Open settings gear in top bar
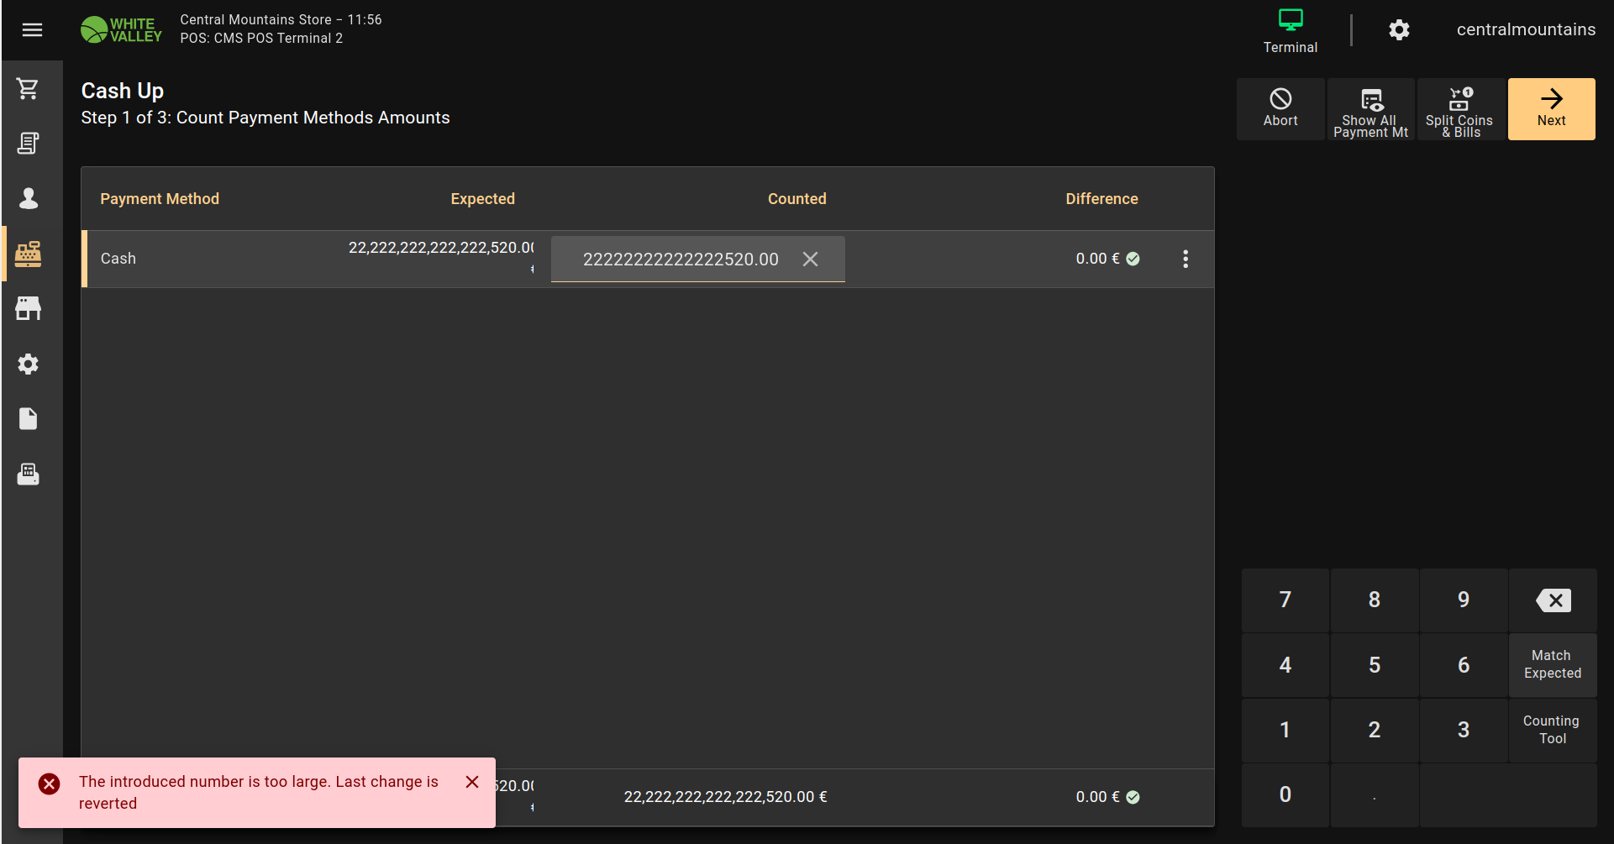This screenshot has height=844, width=1614. [1399, 30]
